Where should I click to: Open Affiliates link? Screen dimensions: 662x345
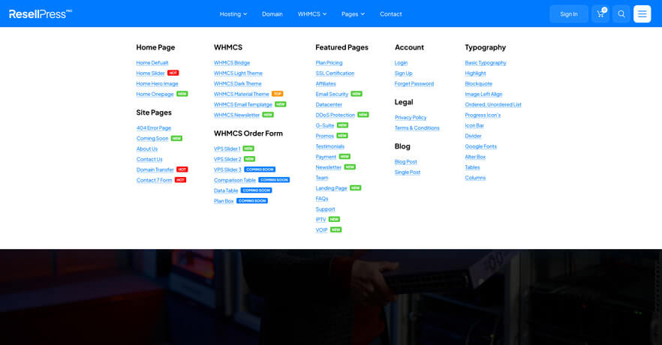(326, 84)
